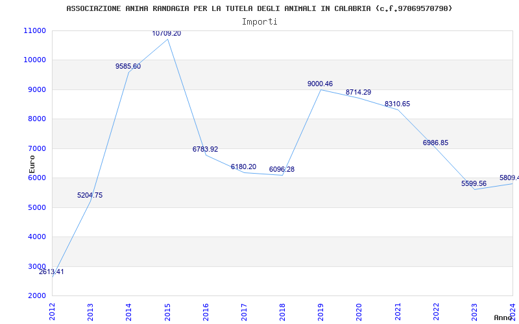The image size is (519, 324).
Task: Select peak value label 10709.20
Action: click(167, 34)
